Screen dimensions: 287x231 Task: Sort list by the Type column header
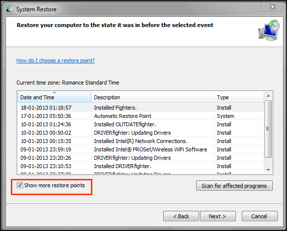coord(239,97)
